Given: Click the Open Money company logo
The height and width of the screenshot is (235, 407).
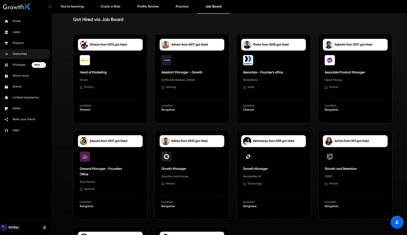Looking at the screenshot, I should point(330,60).
